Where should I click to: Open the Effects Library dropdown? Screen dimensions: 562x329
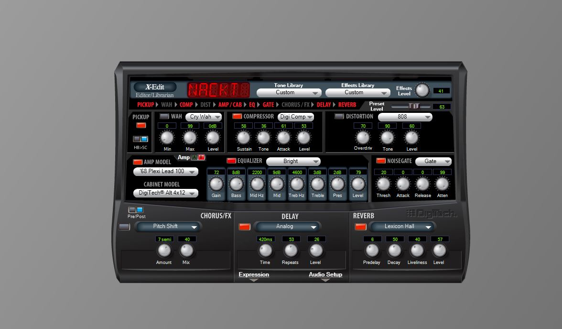[357, 93]
